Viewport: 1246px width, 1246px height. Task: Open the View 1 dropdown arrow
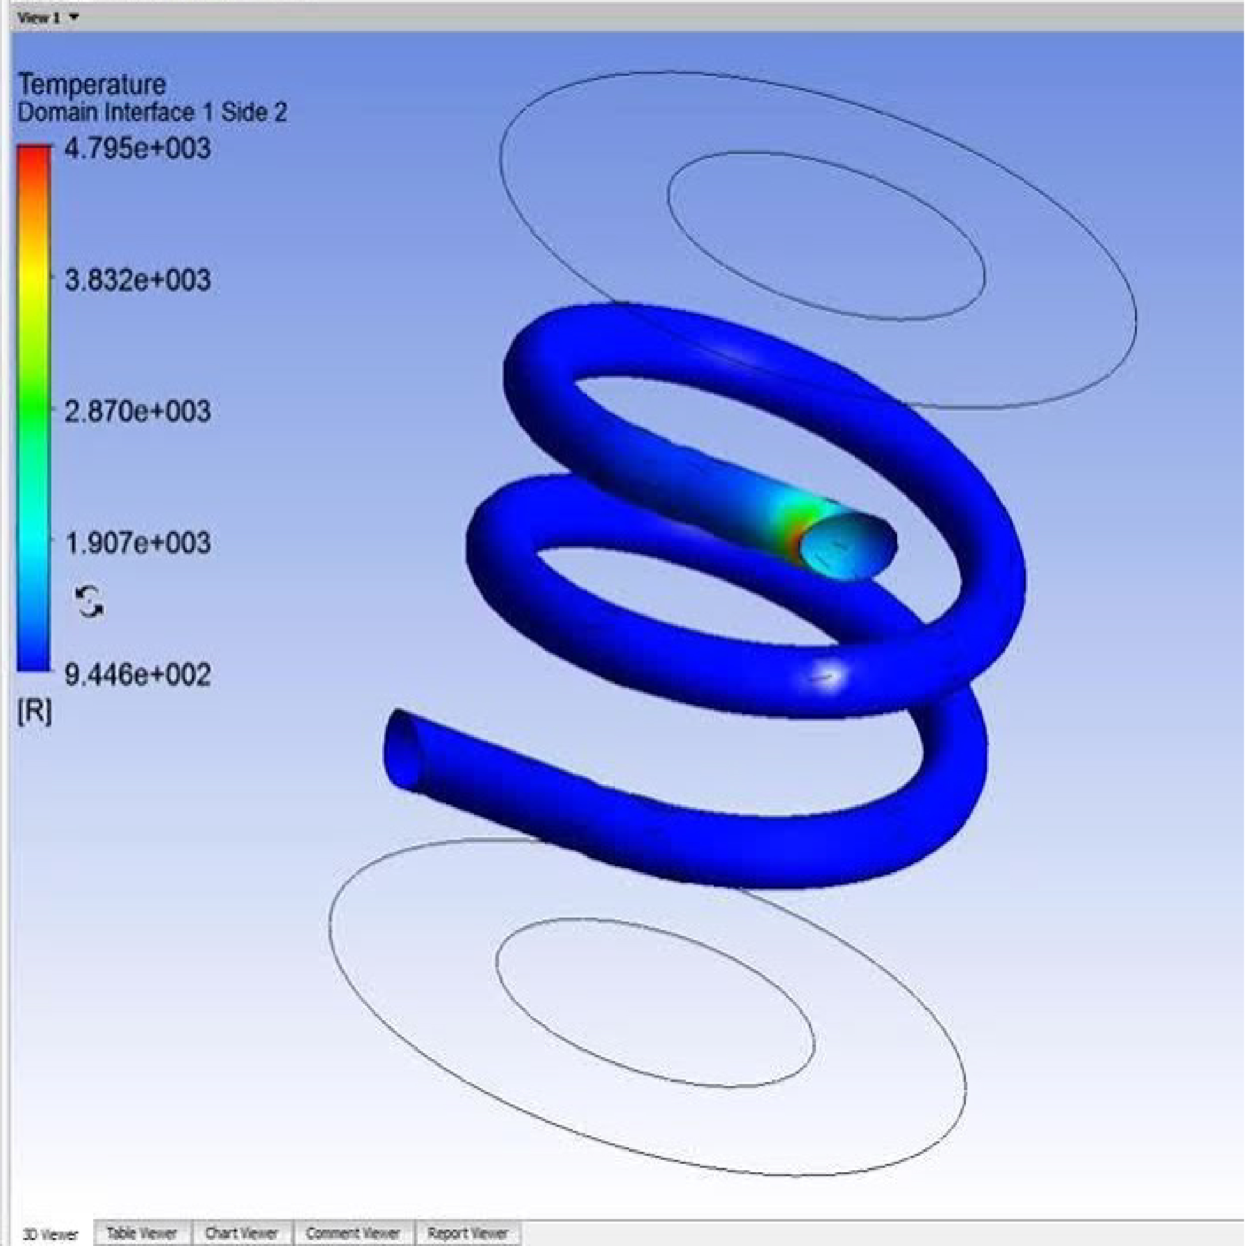75,17
